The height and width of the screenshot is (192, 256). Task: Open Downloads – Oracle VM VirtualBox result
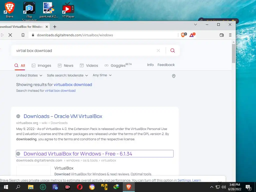click(x=63, y=116)
